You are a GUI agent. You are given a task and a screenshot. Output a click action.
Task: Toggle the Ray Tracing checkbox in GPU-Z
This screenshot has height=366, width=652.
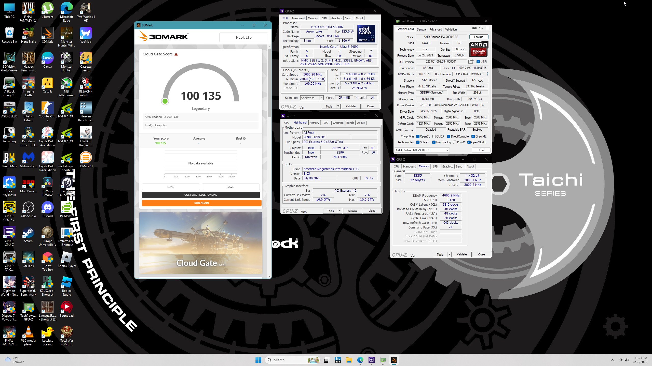click(434, 142)
